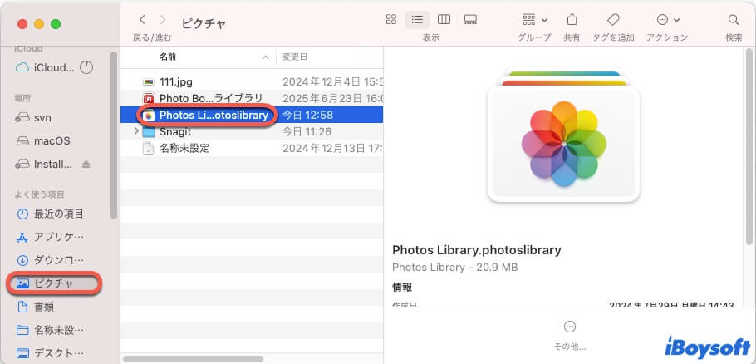Open the Group (グループ) dropdown
Image resolution: width=756 pixels, height=364 pixels.
[534, 19]
